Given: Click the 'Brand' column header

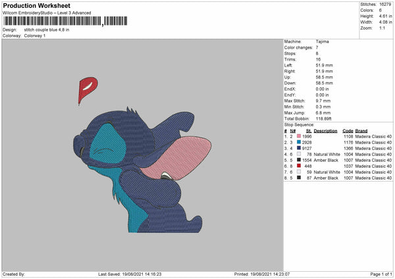Looking at the screenshot, I should point(361,131).
